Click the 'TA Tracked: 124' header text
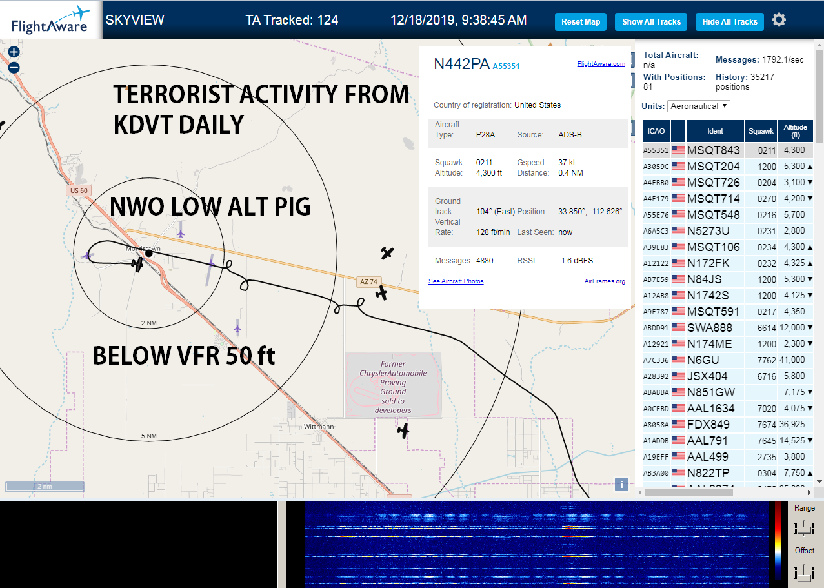The image size is (824, 588). click(292, 20)
